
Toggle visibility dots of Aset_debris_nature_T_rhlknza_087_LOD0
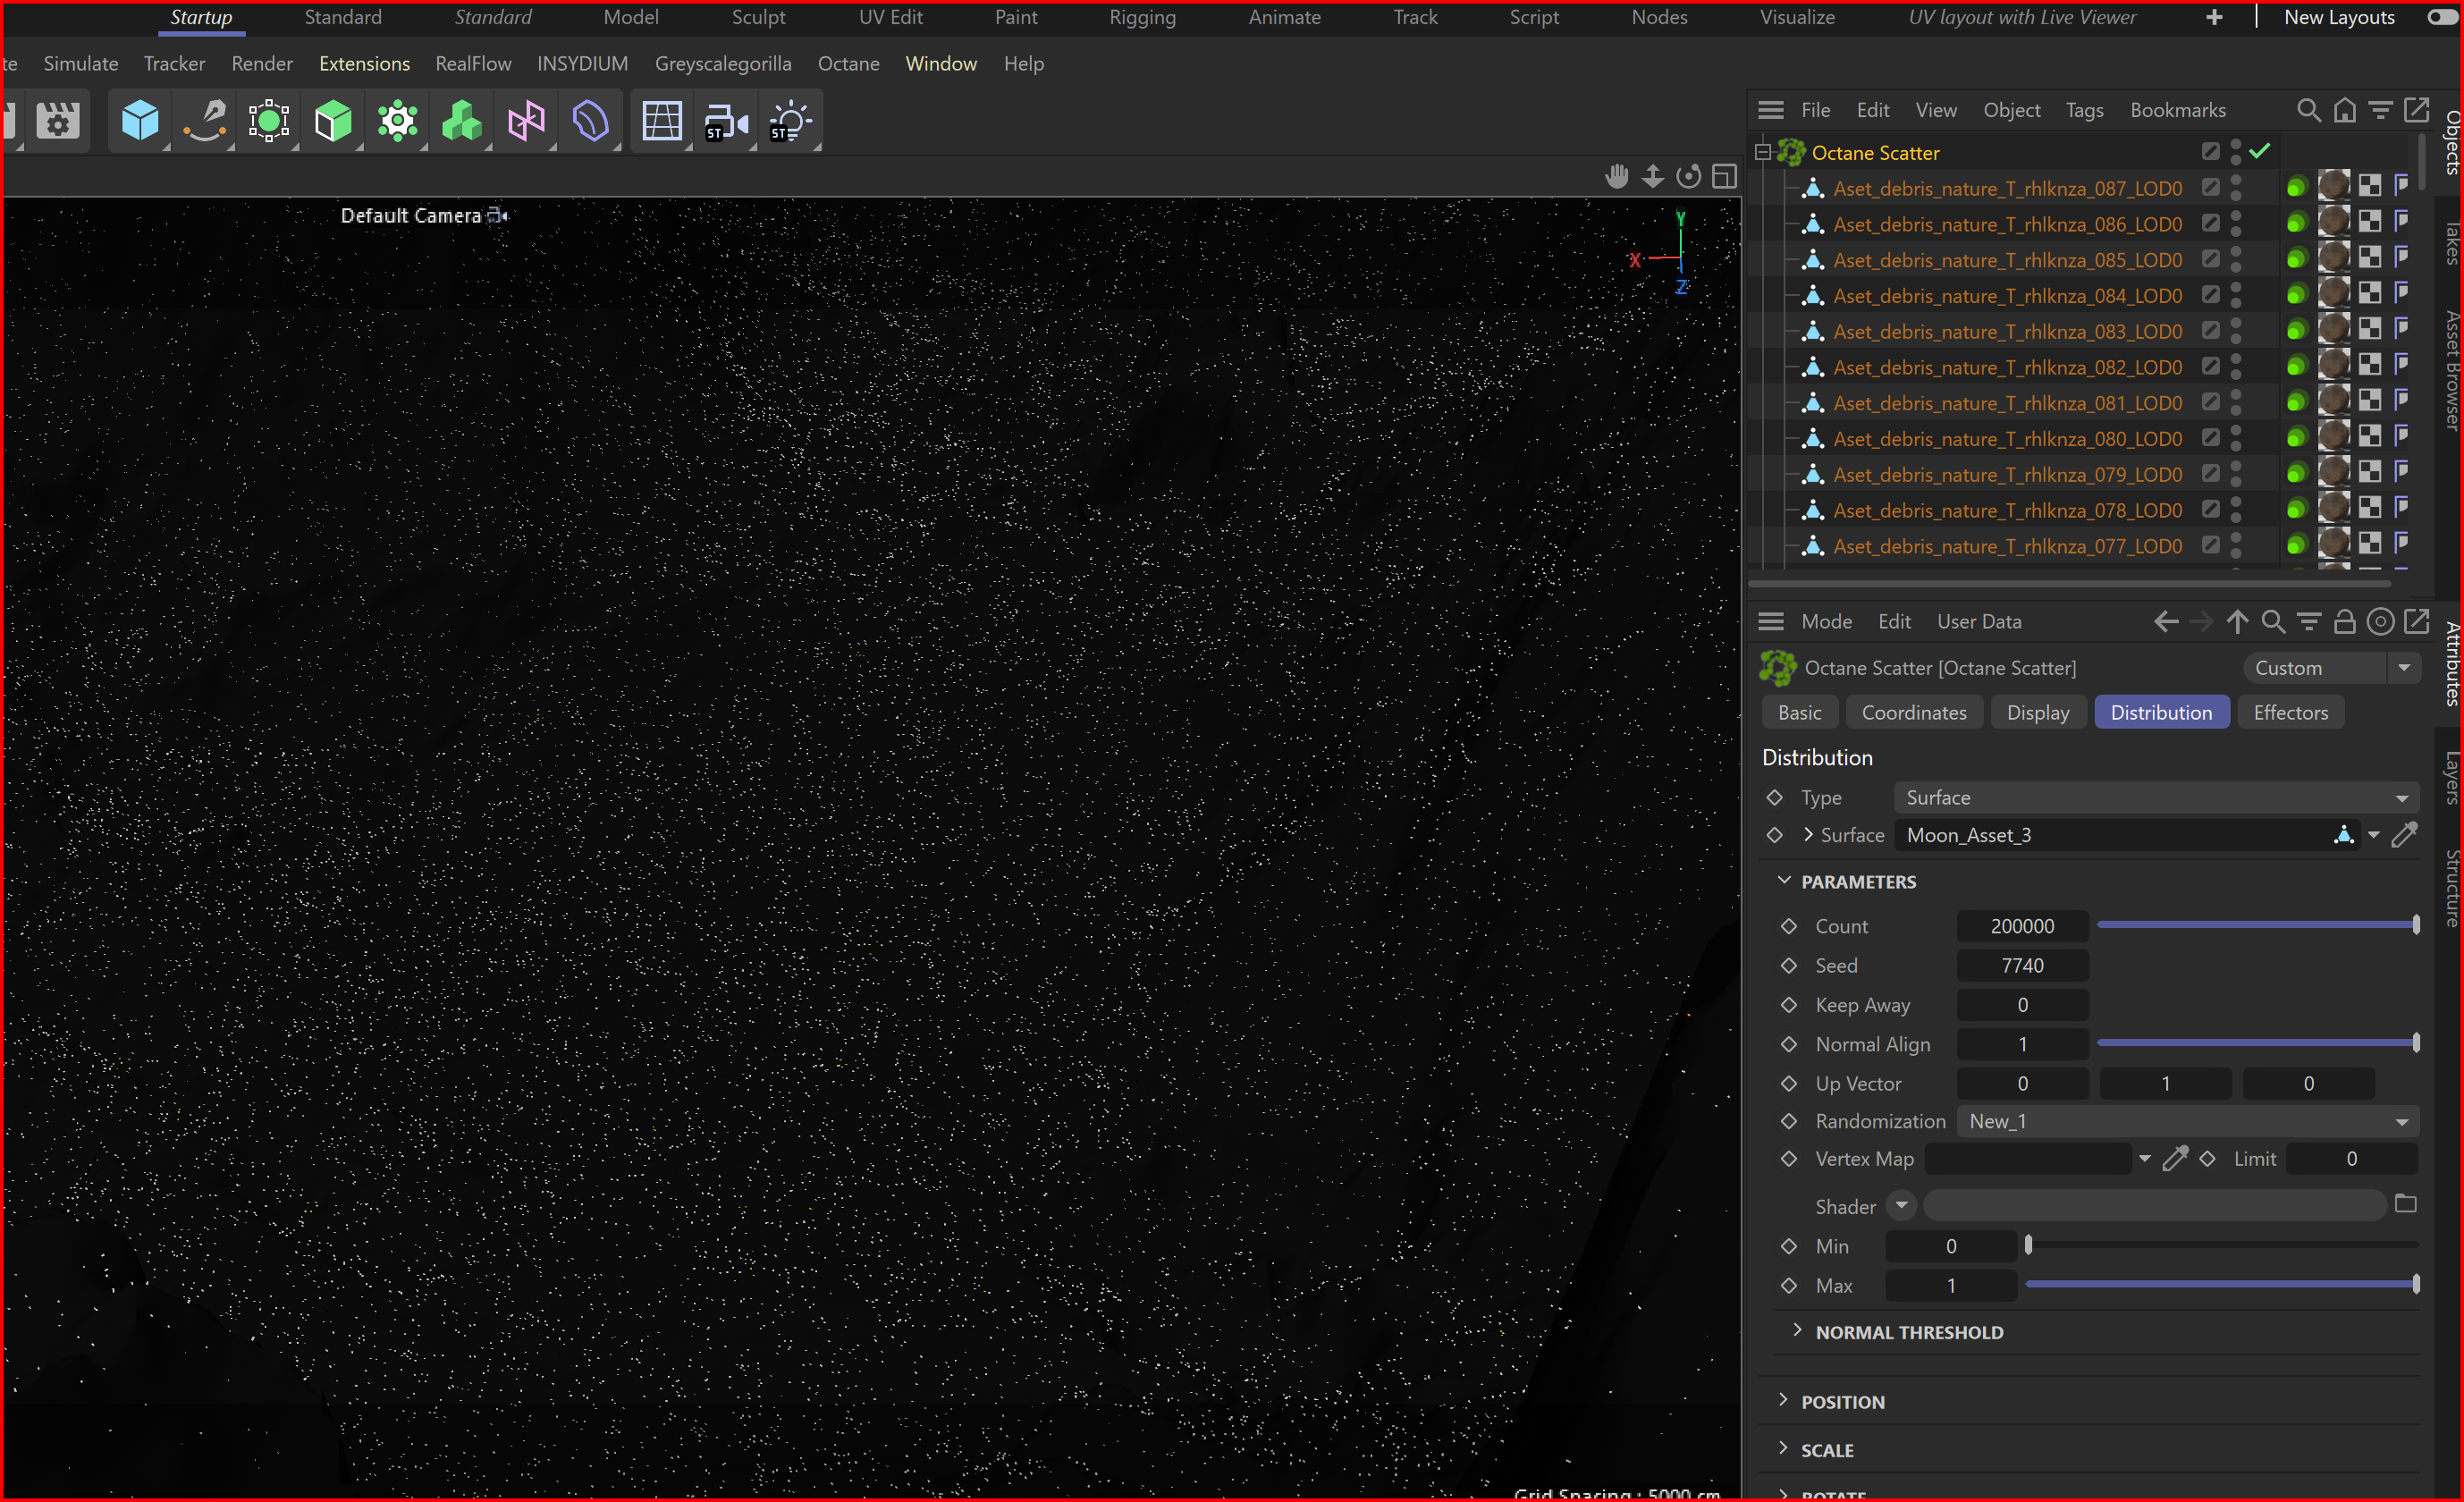(2236, 188)
